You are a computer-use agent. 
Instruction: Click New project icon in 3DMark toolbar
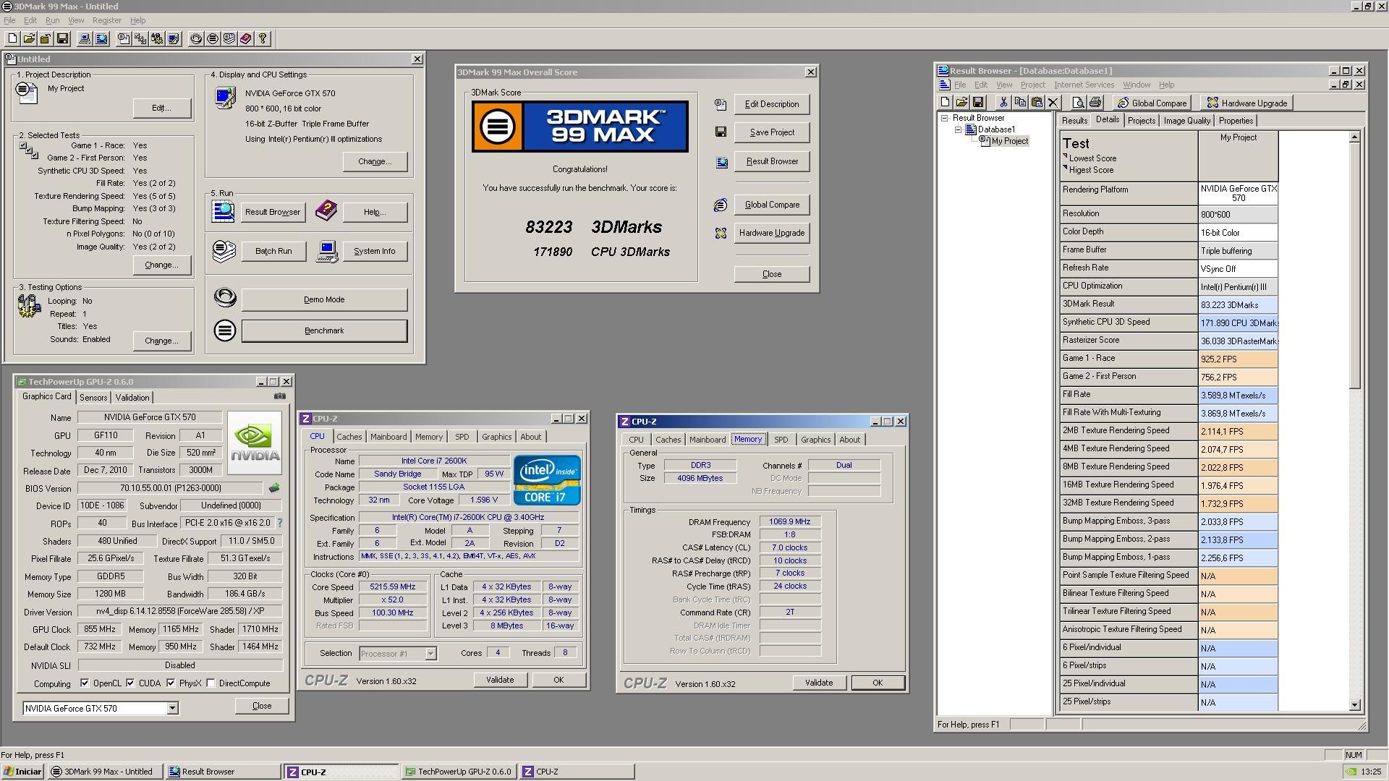12,39
